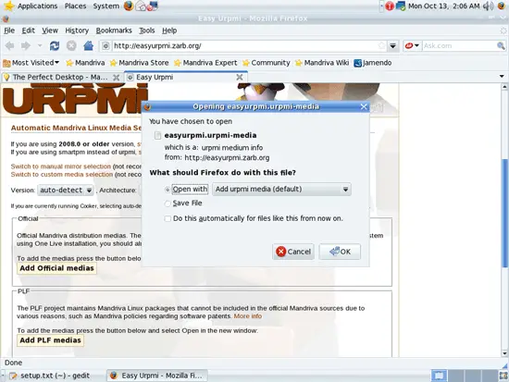Click the volume speaker icon
The height and width of the screenshot is (382, 509).
(488, 6)
